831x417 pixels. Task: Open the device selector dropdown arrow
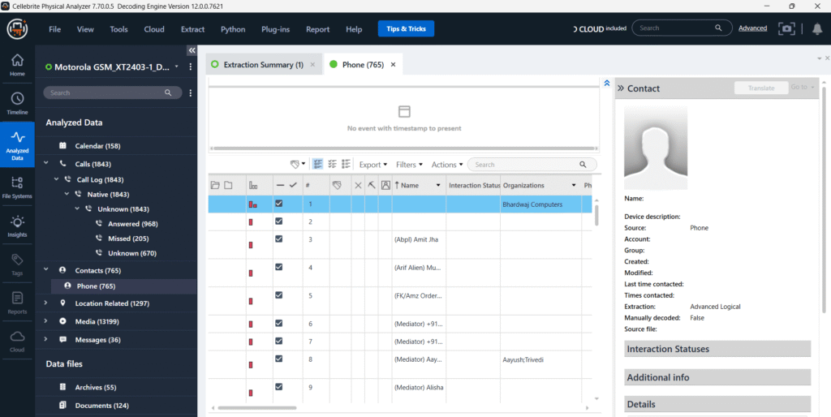click(x=176, y=67)
